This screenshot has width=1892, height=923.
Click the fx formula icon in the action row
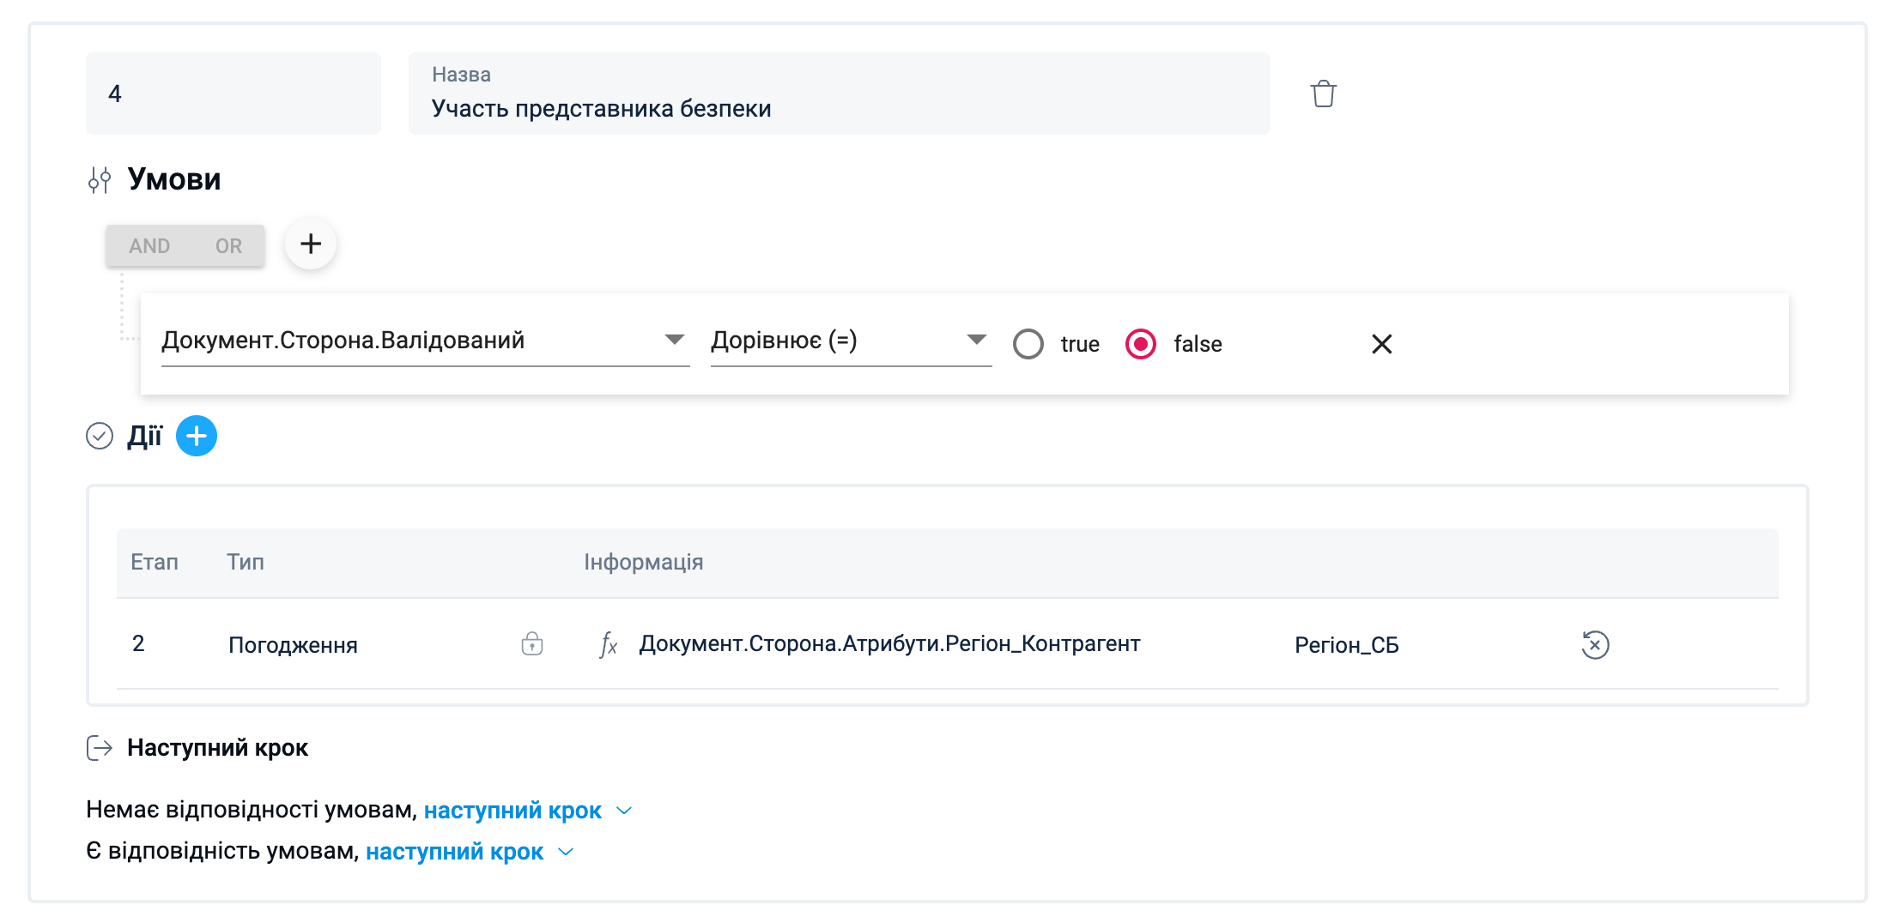click(608, 644)
